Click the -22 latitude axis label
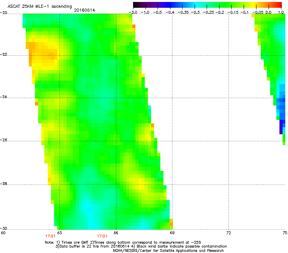 [x=4, y=54]
